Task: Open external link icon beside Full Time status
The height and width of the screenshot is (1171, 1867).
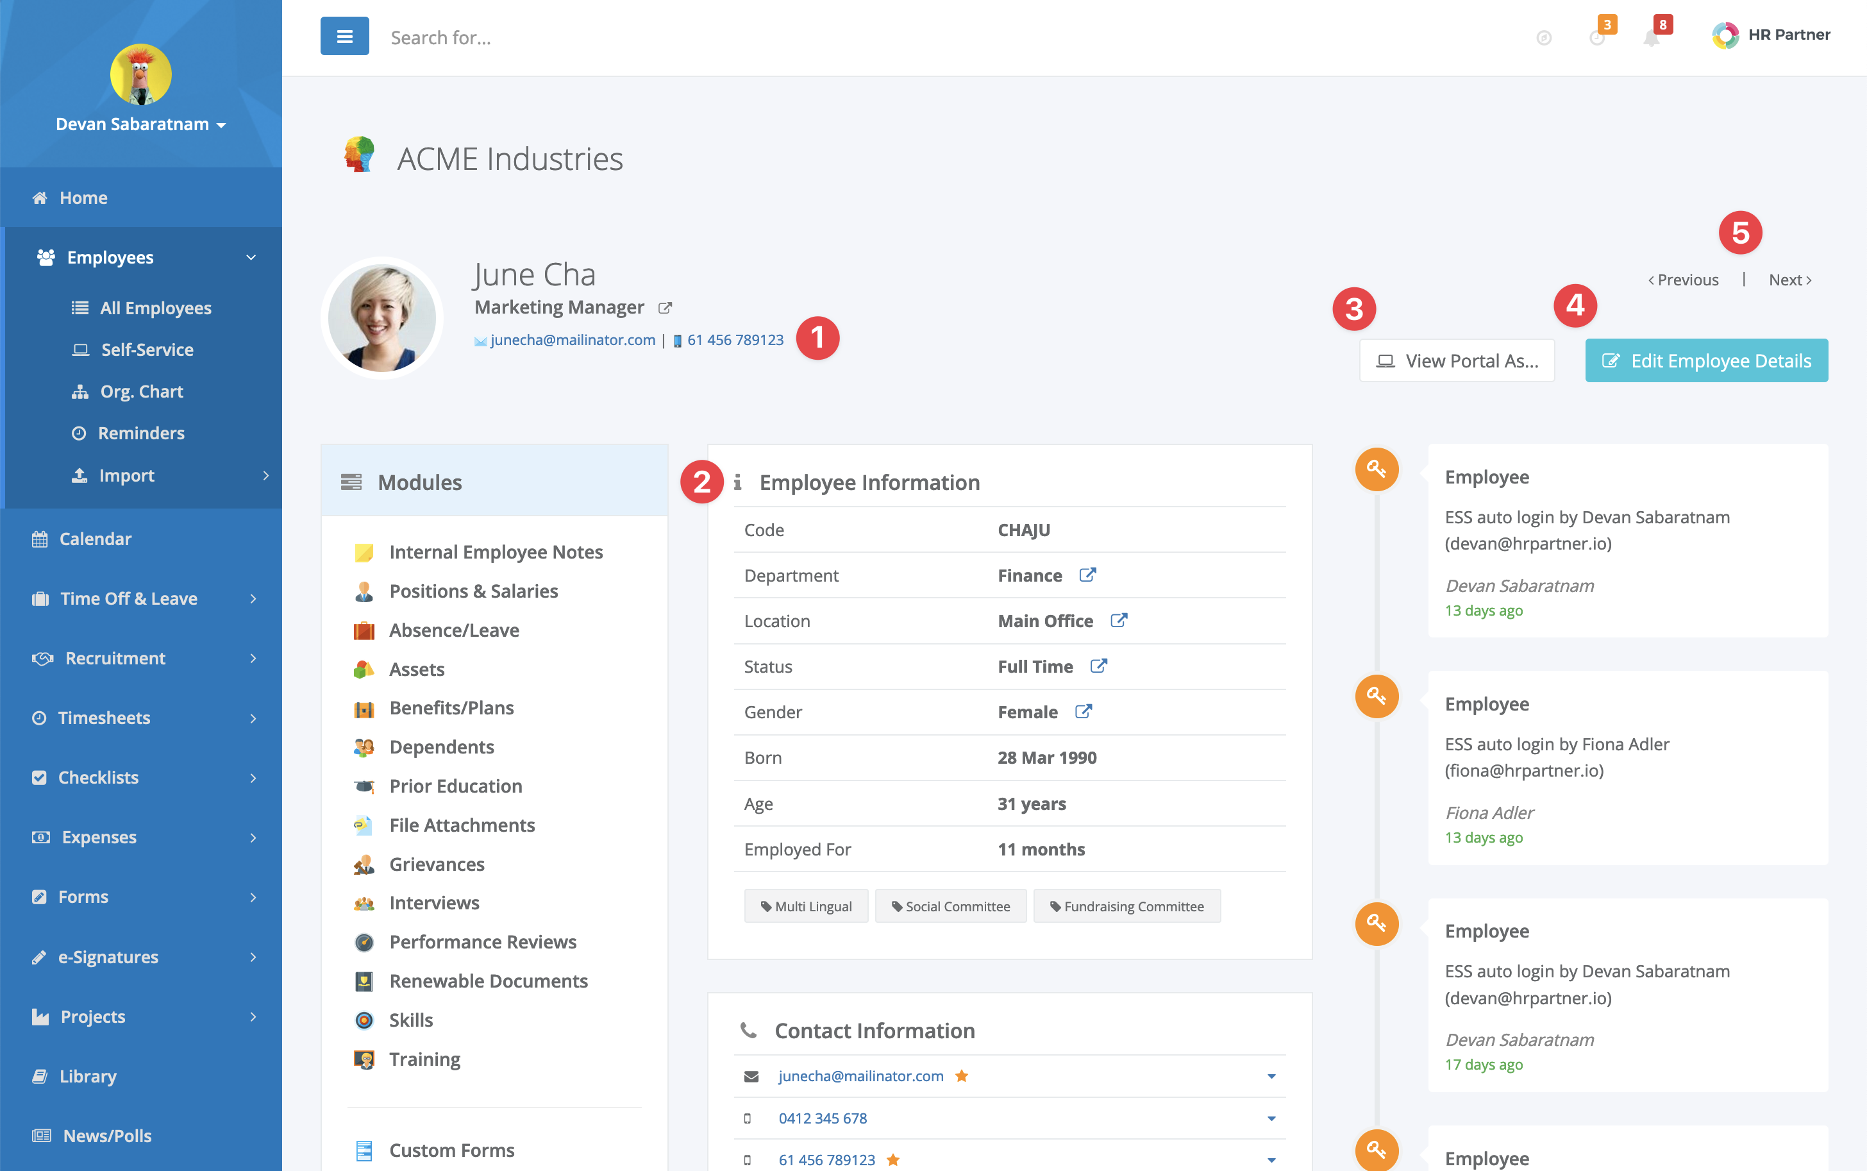Action: click(x=1098, y=667)
